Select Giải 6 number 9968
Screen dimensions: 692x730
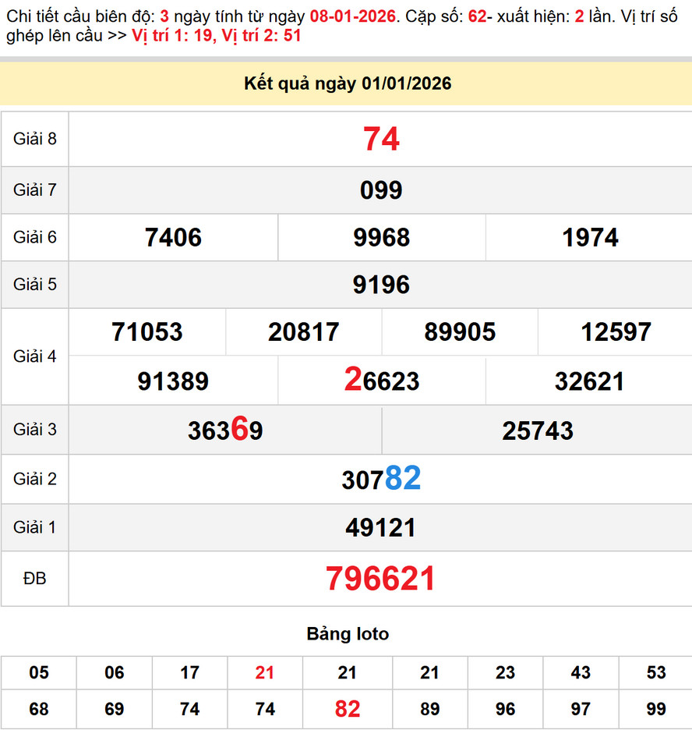point(381,238)
